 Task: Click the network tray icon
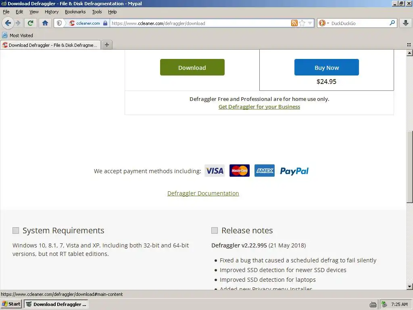(384, 304)
